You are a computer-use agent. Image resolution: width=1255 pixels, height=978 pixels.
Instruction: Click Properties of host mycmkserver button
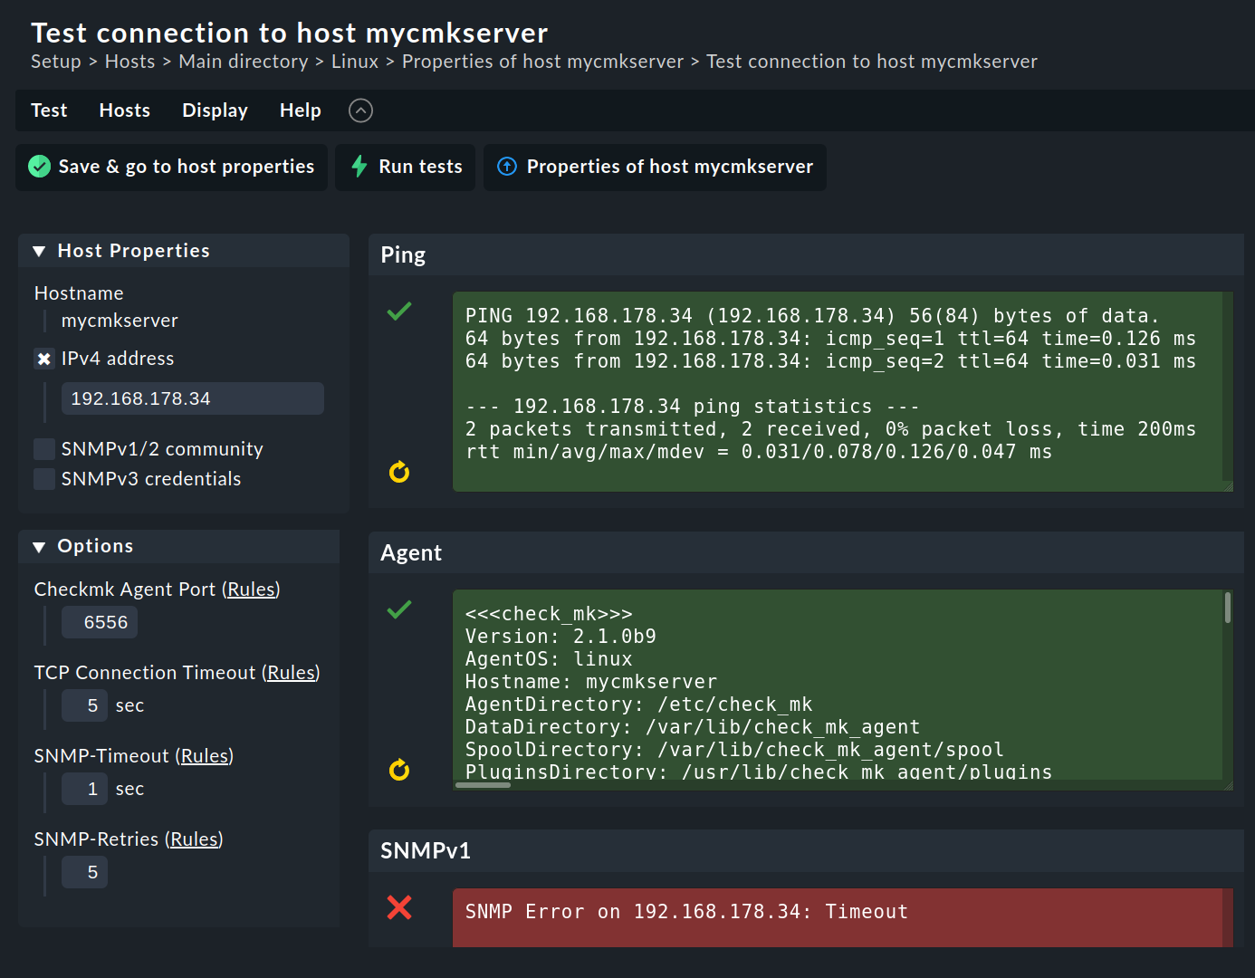[x=655, y=168]
